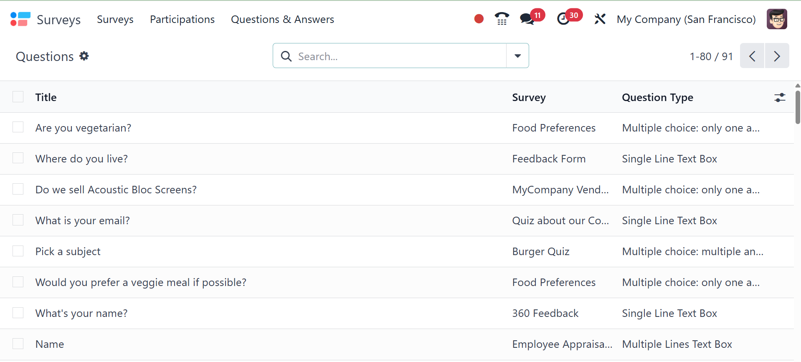Open the debug tools wrench icon
Image resolution: width=801 pixels, height=362 pixels.
click(x=600, y=19)
